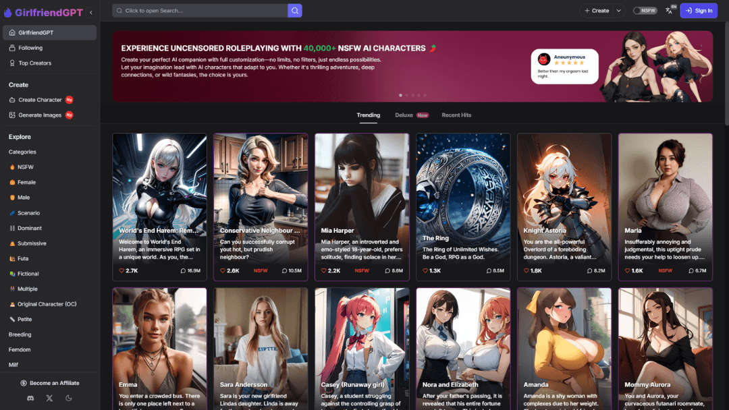Click the Sign In button
729x410 pixels.
pyautogui.click(x=699, y=11)
